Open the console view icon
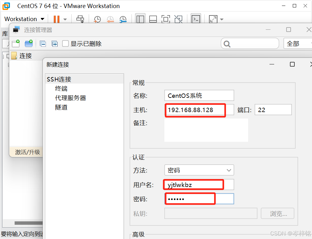The image size is (312, 239). click(x=196, y=19)
